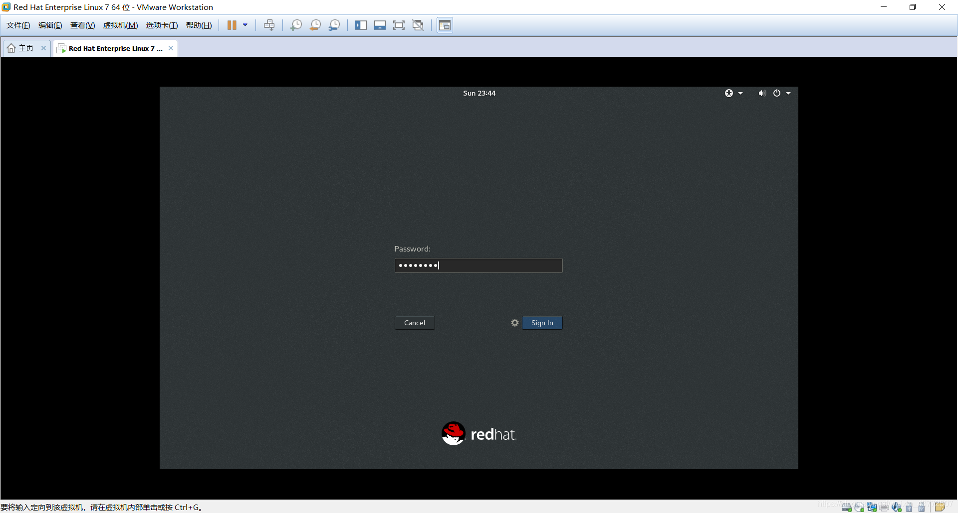Open the accessibility menu in the login screen
The height and width of the screenshot is (513, 958).
(734, 93)
